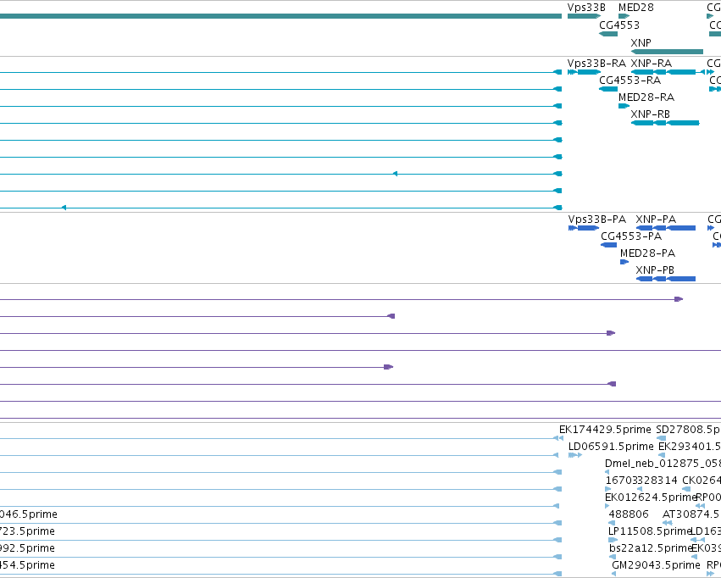The width and height of the screenshot is (721, 578).
Task: Open the CG4553 gene feature
Action: pyautogui.click(x=608, y=34)
